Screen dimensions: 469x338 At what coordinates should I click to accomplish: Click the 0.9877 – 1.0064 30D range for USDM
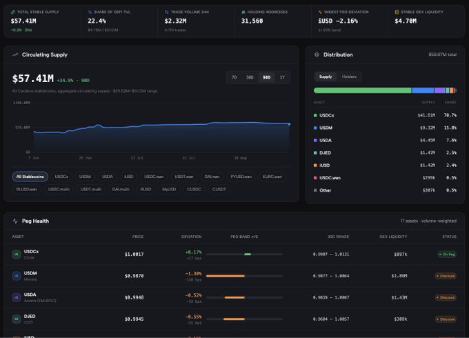coord(331,276)
